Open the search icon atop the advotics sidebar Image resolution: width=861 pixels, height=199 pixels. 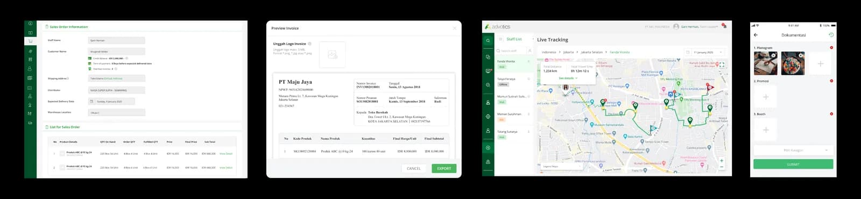(x=488, y=40)
